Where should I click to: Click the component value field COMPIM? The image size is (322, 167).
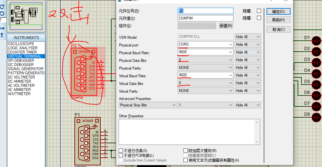[205, 18]
